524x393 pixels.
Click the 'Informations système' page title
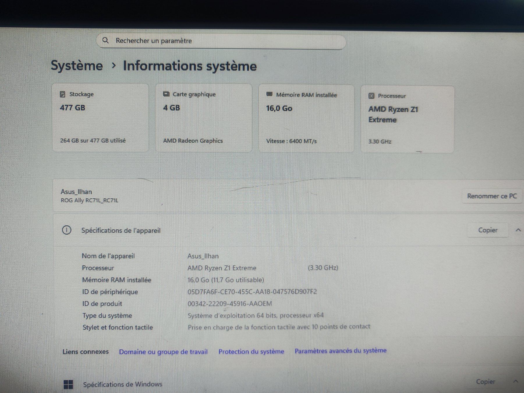(x=190, y=66)
